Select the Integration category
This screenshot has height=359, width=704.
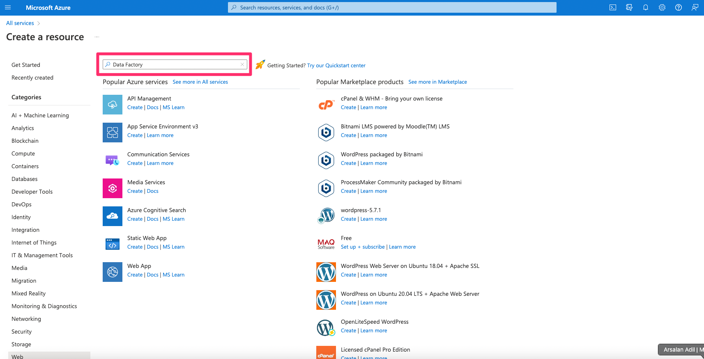click(25, 230)
